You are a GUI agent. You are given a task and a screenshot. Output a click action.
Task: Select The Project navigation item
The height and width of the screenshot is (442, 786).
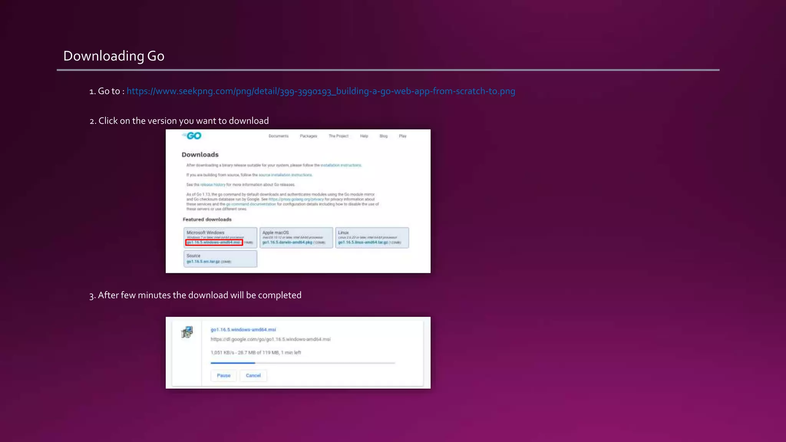coord(339,136)
